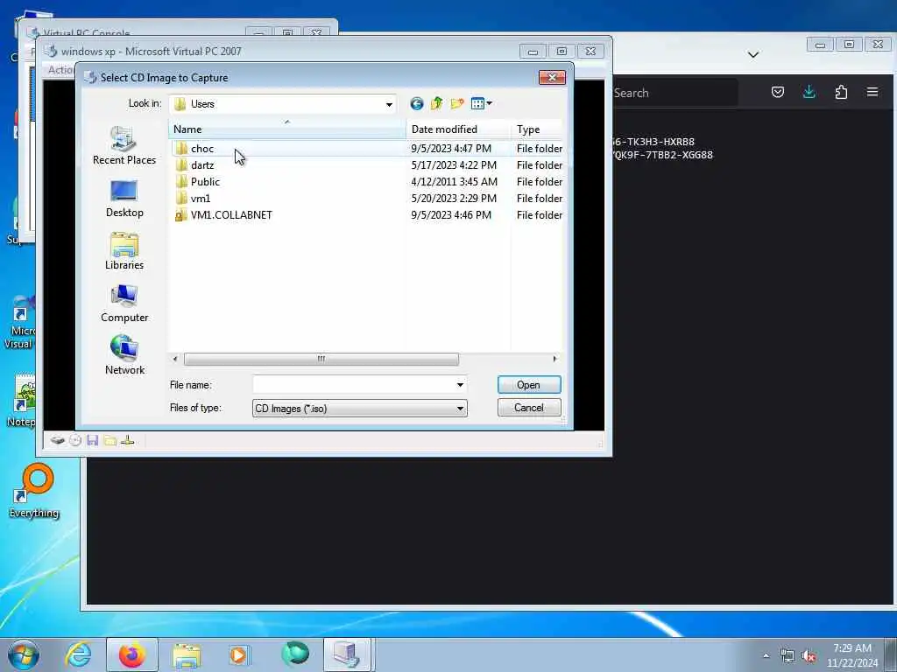Open the Firefox hamburger menu

(872, 92)
